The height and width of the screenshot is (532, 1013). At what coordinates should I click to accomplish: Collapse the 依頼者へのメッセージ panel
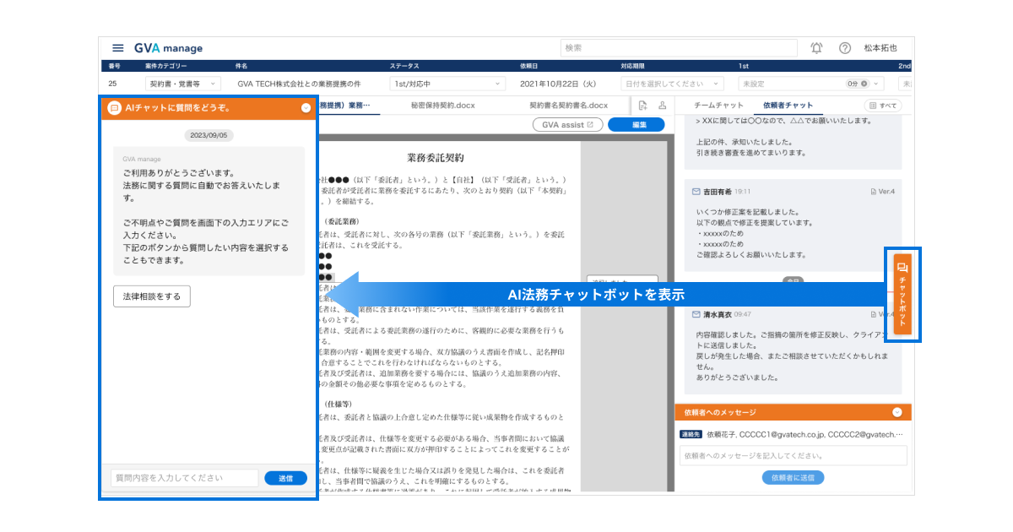897,412
